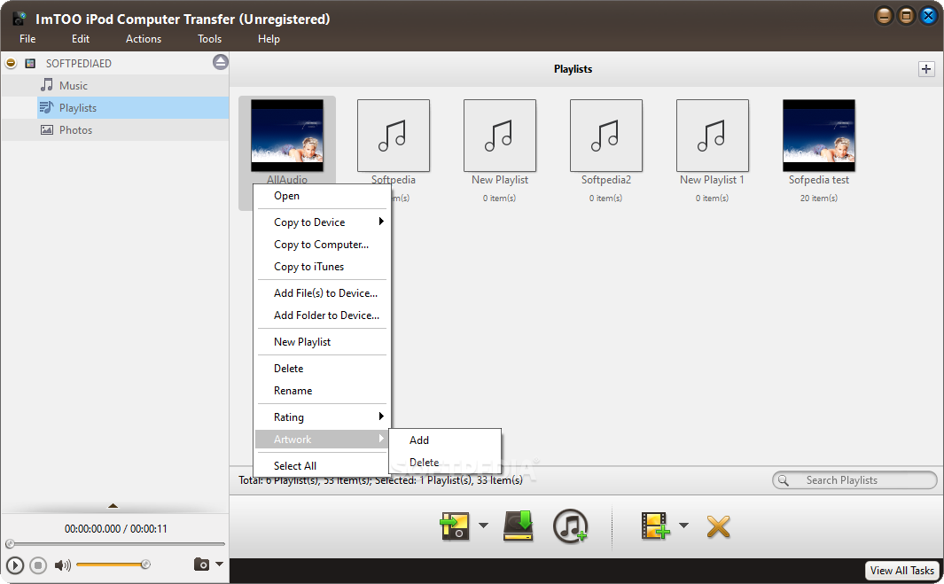Open the File menu
The image size is (944, 584).
tap(27, 38)
